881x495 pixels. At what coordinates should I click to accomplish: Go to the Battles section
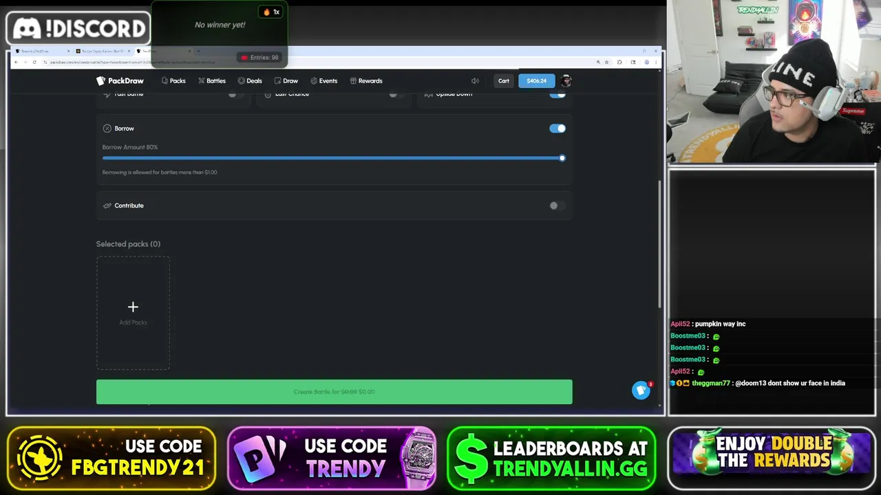pyautogui.click(x=212, y=81)
